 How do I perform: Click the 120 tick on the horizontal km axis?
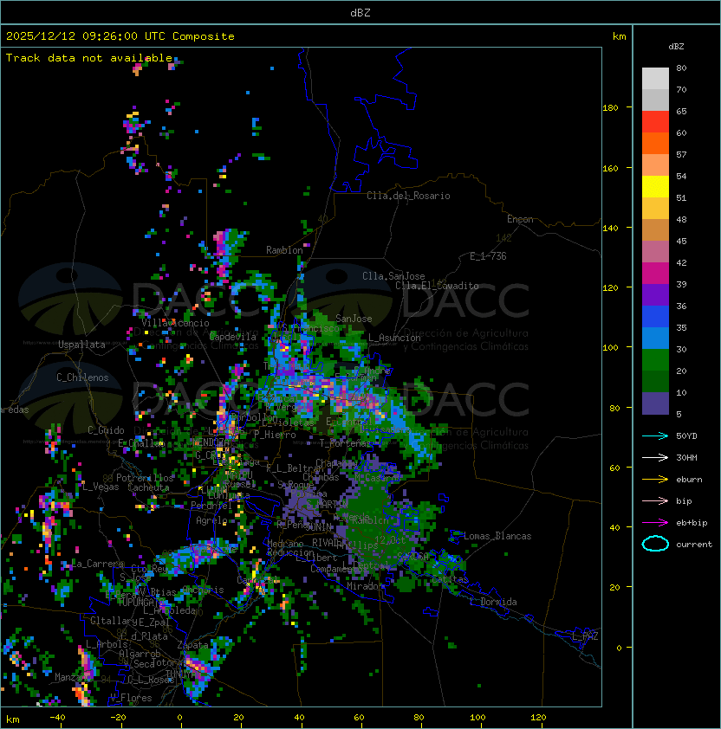coord(538,718)
